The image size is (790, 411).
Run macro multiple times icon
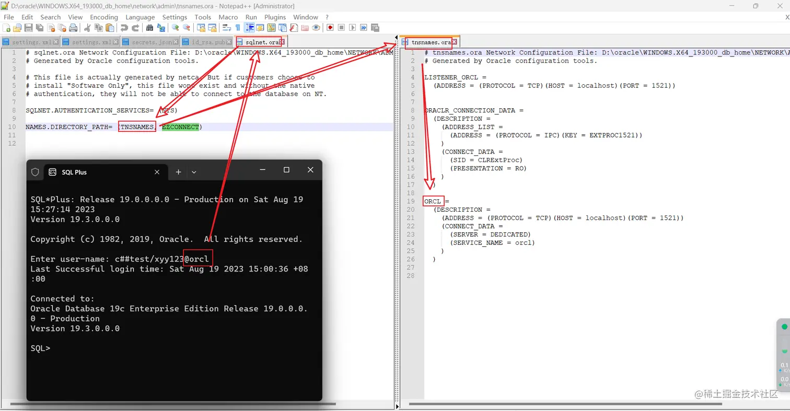[364, 28]
